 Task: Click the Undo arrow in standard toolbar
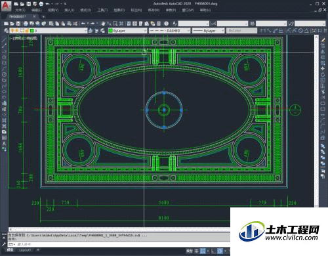tap(83, 24)
